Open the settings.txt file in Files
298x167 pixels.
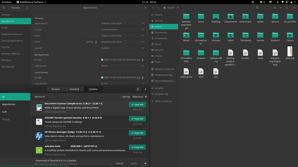(186, 72)
